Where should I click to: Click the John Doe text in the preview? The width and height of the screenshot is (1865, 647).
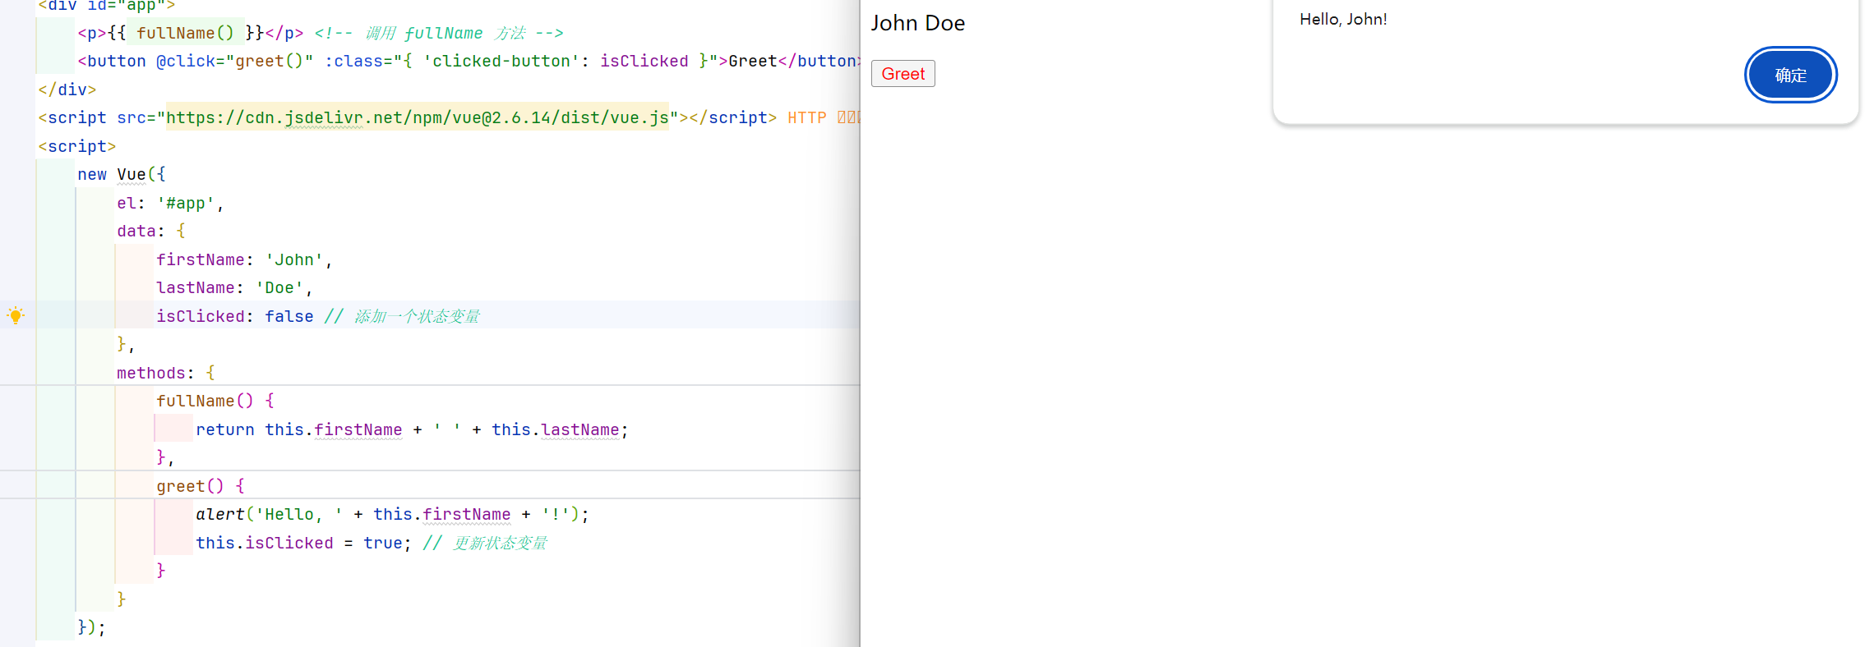click(x=917, y=23)
